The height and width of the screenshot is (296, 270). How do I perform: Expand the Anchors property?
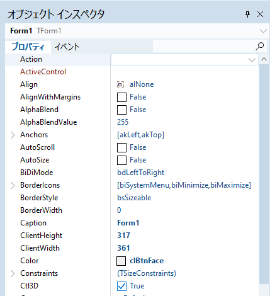coord(13,135)
